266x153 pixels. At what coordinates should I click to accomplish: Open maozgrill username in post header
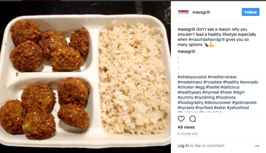tap(201, 12)
